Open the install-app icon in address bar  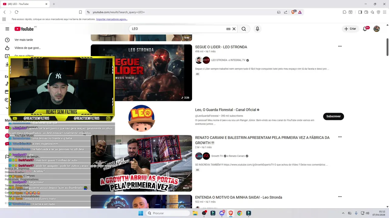[x=279, y=12]
